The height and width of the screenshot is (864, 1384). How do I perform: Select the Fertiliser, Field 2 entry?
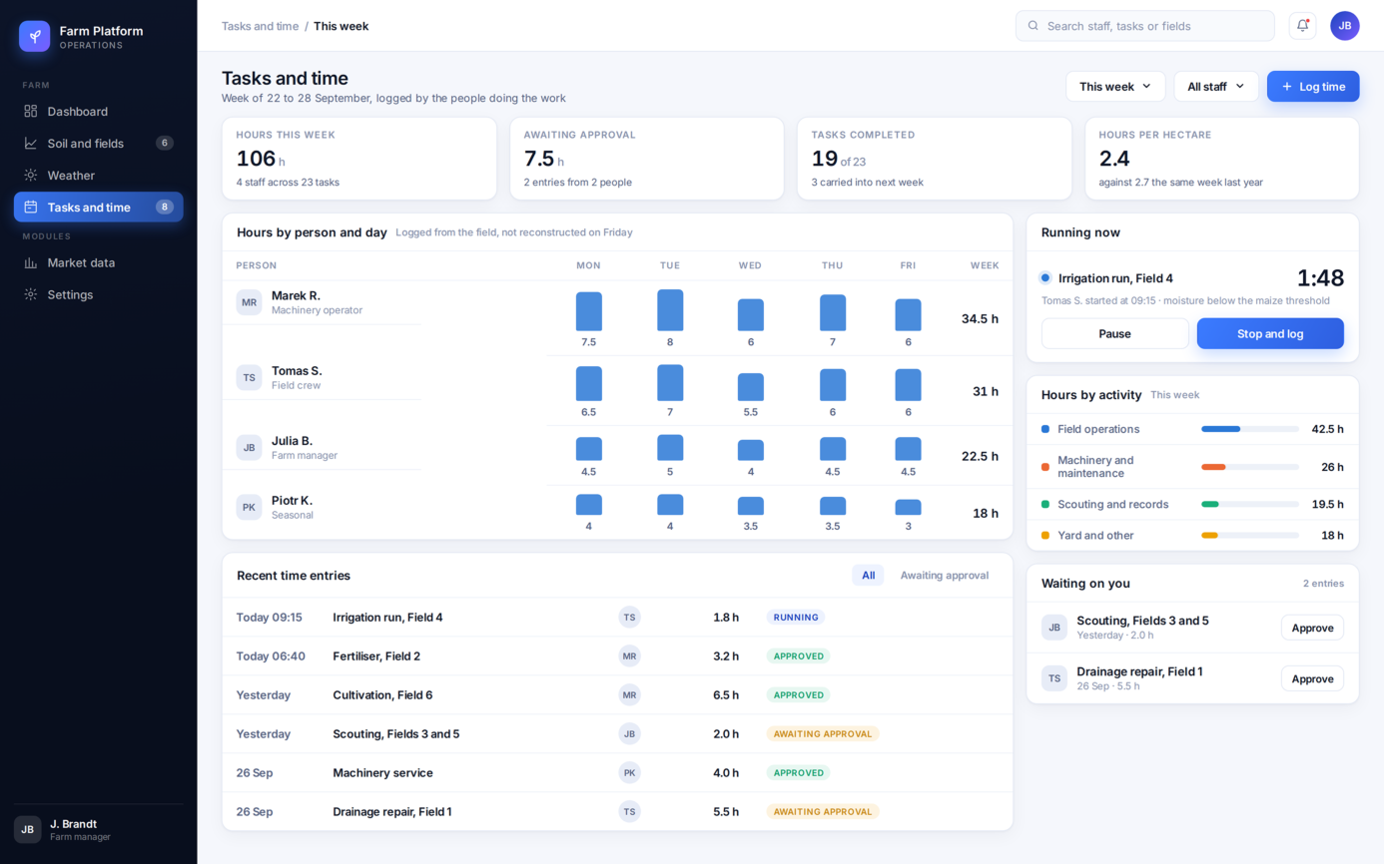tap(617, 656)
